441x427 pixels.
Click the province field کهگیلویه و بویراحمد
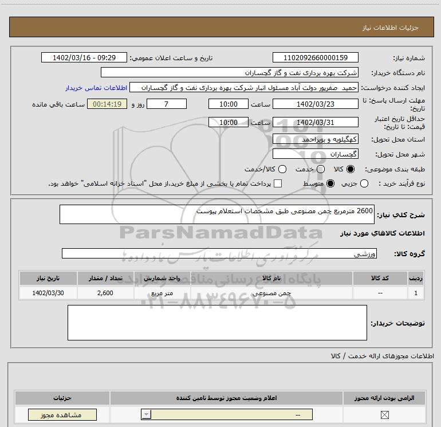coord(315,139)
